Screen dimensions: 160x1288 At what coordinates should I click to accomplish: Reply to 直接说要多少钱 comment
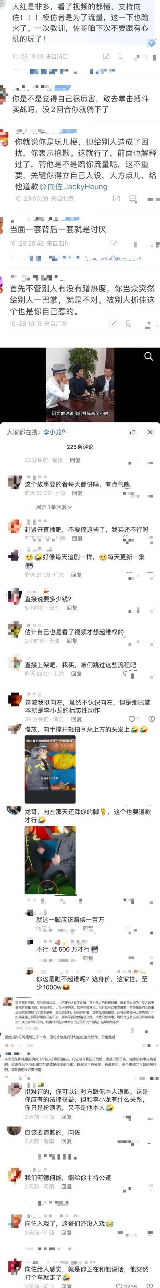click(x=71, y=608)
